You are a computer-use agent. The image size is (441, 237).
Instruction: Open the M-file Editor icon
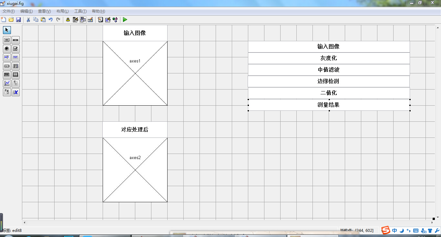point(100,20)
